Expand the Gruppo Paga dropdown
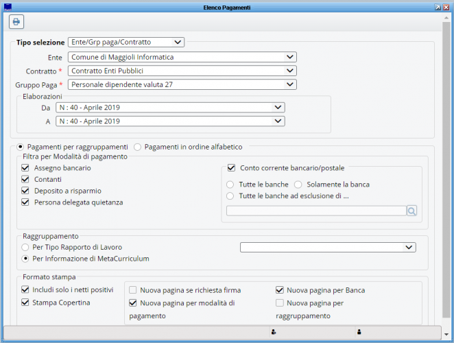 coord(182,84)
